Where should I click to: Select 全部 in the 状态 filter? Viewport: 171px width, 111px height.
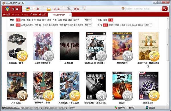(105, 20)
